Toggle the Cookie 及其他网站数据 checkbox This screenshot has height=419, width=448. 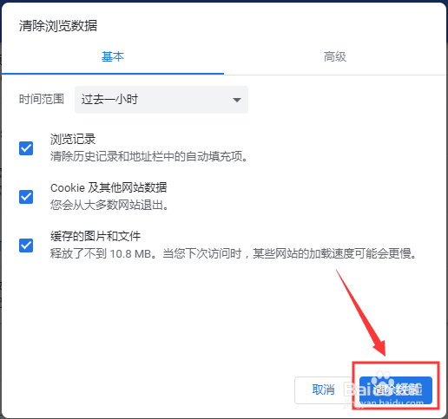[26, 197]
